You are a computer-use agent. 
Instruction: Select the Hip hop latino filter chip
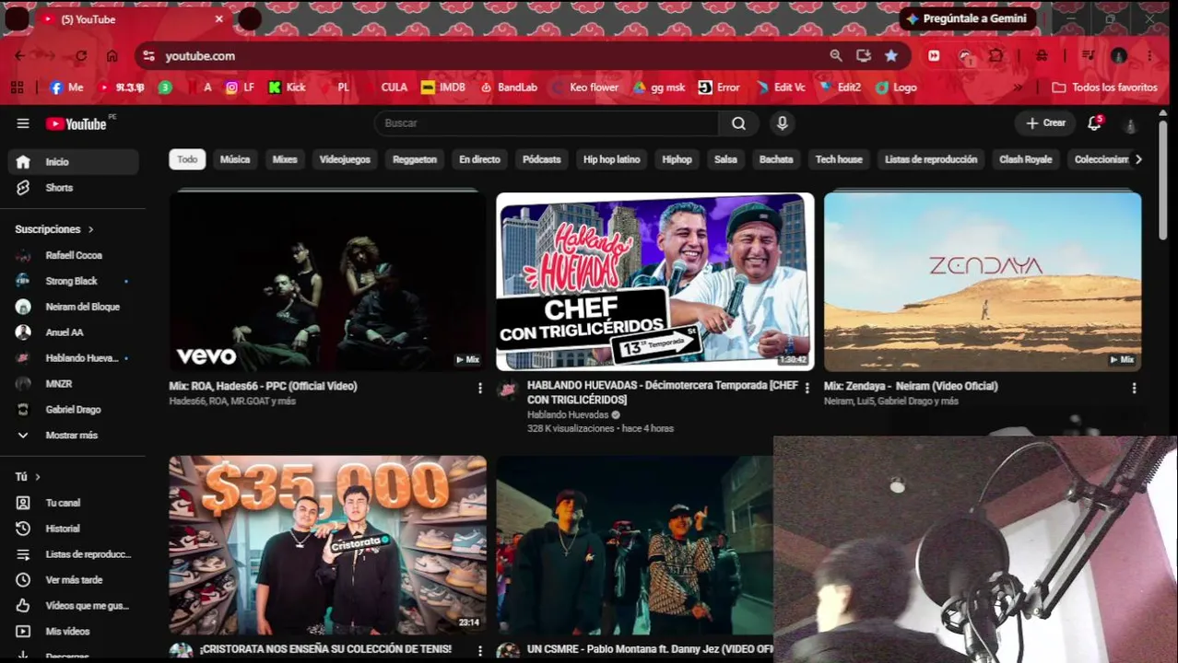click(x=611, y=159)
